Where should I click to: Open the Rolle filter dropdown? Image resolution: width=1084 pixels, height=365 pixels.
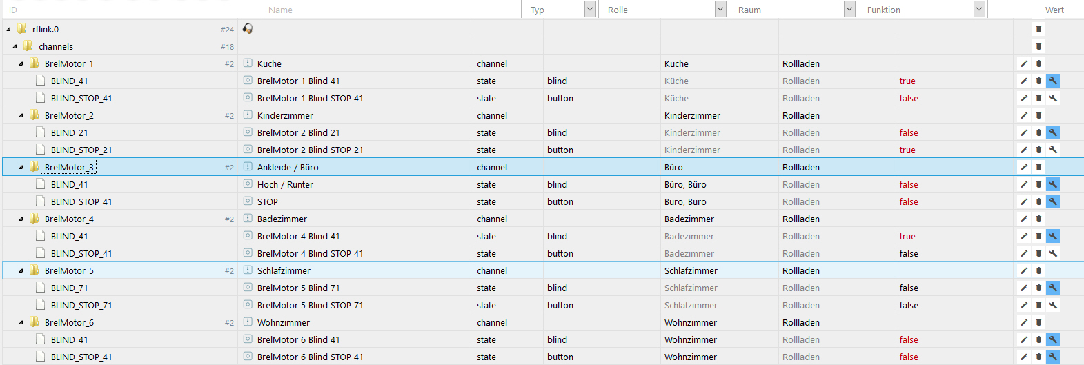pos(720,9)
